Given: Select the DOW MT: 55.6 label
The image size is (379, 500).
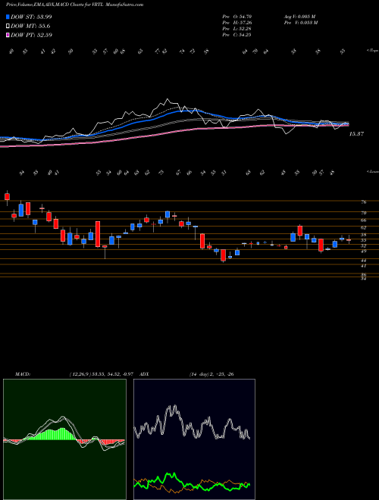Looking at the screenshot, I should coord(30,27).
